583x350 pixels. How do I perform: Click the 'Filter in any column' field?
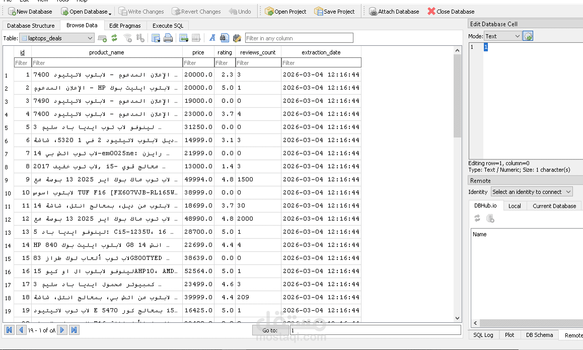coord(299,38)
